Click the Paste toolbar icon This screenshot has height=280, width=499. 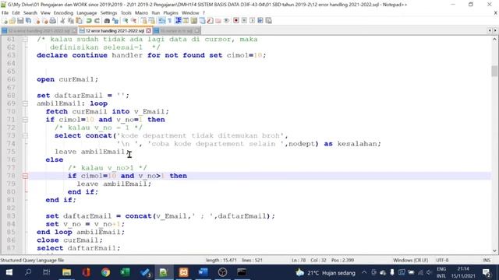point(80,21)
